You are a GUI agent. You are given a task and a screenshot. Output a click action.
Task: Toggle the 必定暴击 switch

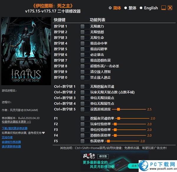85,55
